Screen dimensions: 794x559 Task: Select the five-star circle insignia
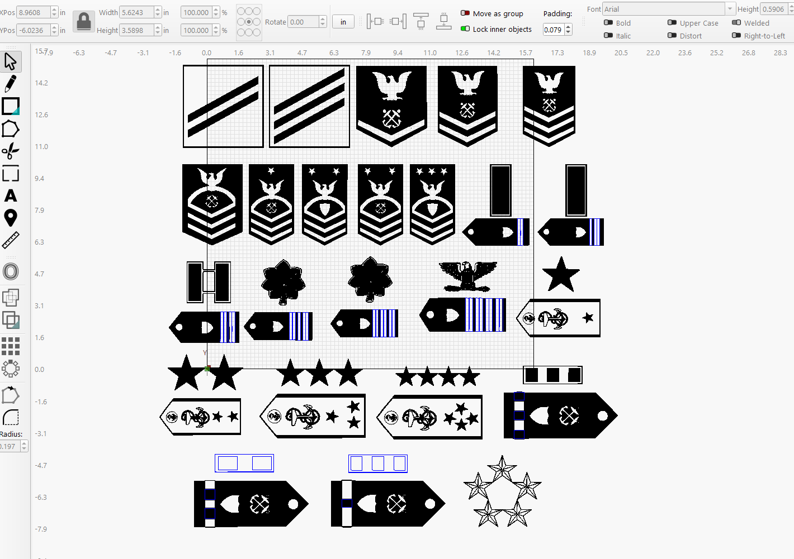click(x=502, y=491)
